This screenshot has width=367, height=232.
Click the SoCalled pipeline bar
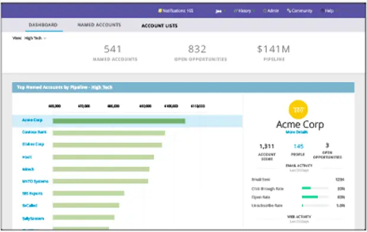pyautogui.click(x=86, y=205)
